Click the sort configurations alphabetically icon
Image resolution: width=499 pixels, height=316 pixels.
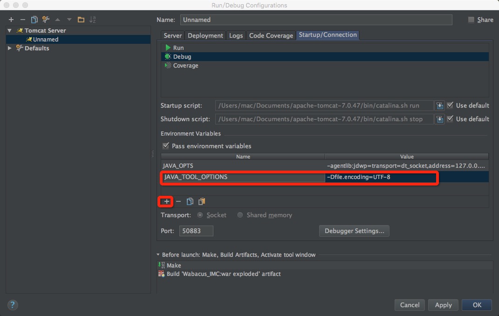pyautogui.click(x=93, y=20)
